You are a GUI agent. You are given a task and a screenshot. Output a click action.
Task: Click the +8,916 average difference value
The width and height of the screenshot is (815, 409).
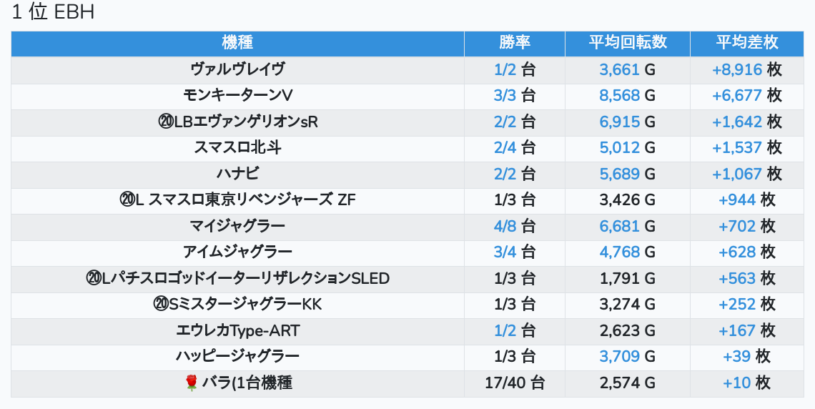[737, 69]
